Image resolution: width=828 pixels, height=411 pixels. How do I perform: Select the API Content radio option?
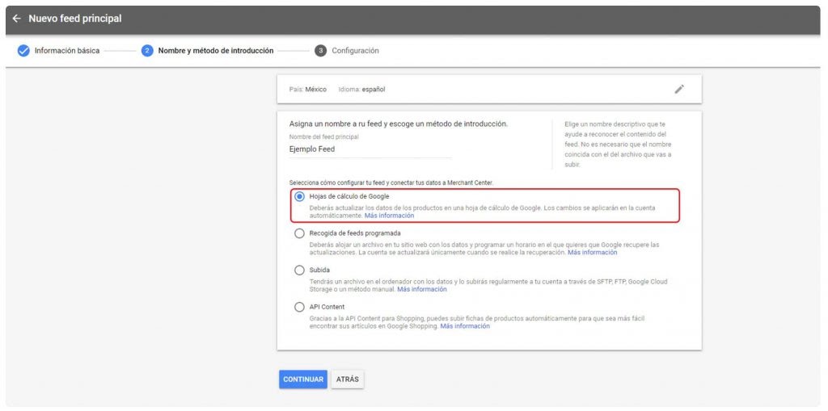pyautogui.click(x=299, y=307)
